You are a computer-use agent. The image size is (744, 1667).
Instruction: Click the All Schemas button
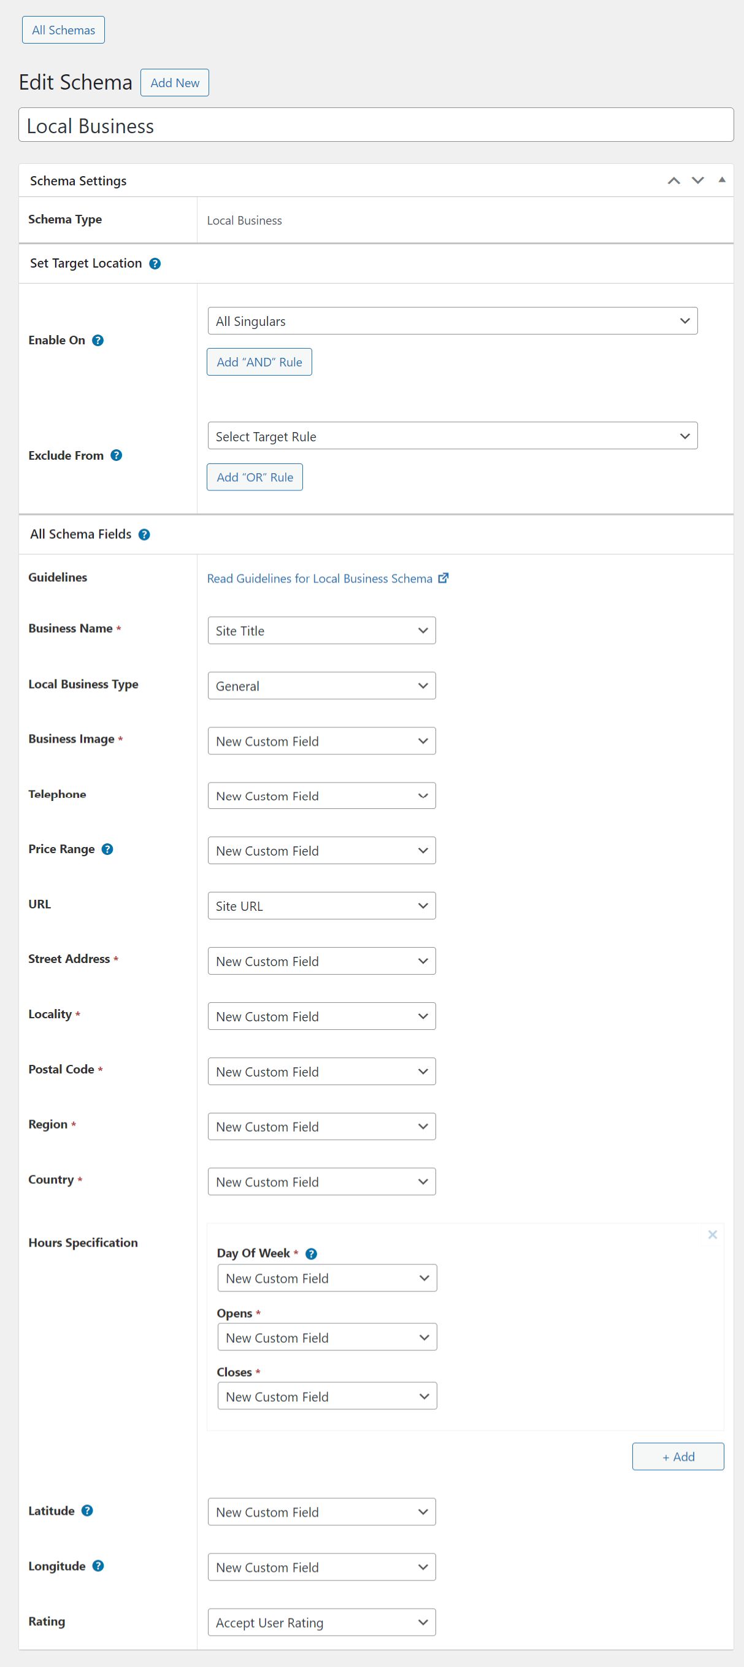[x=63, y=31]
